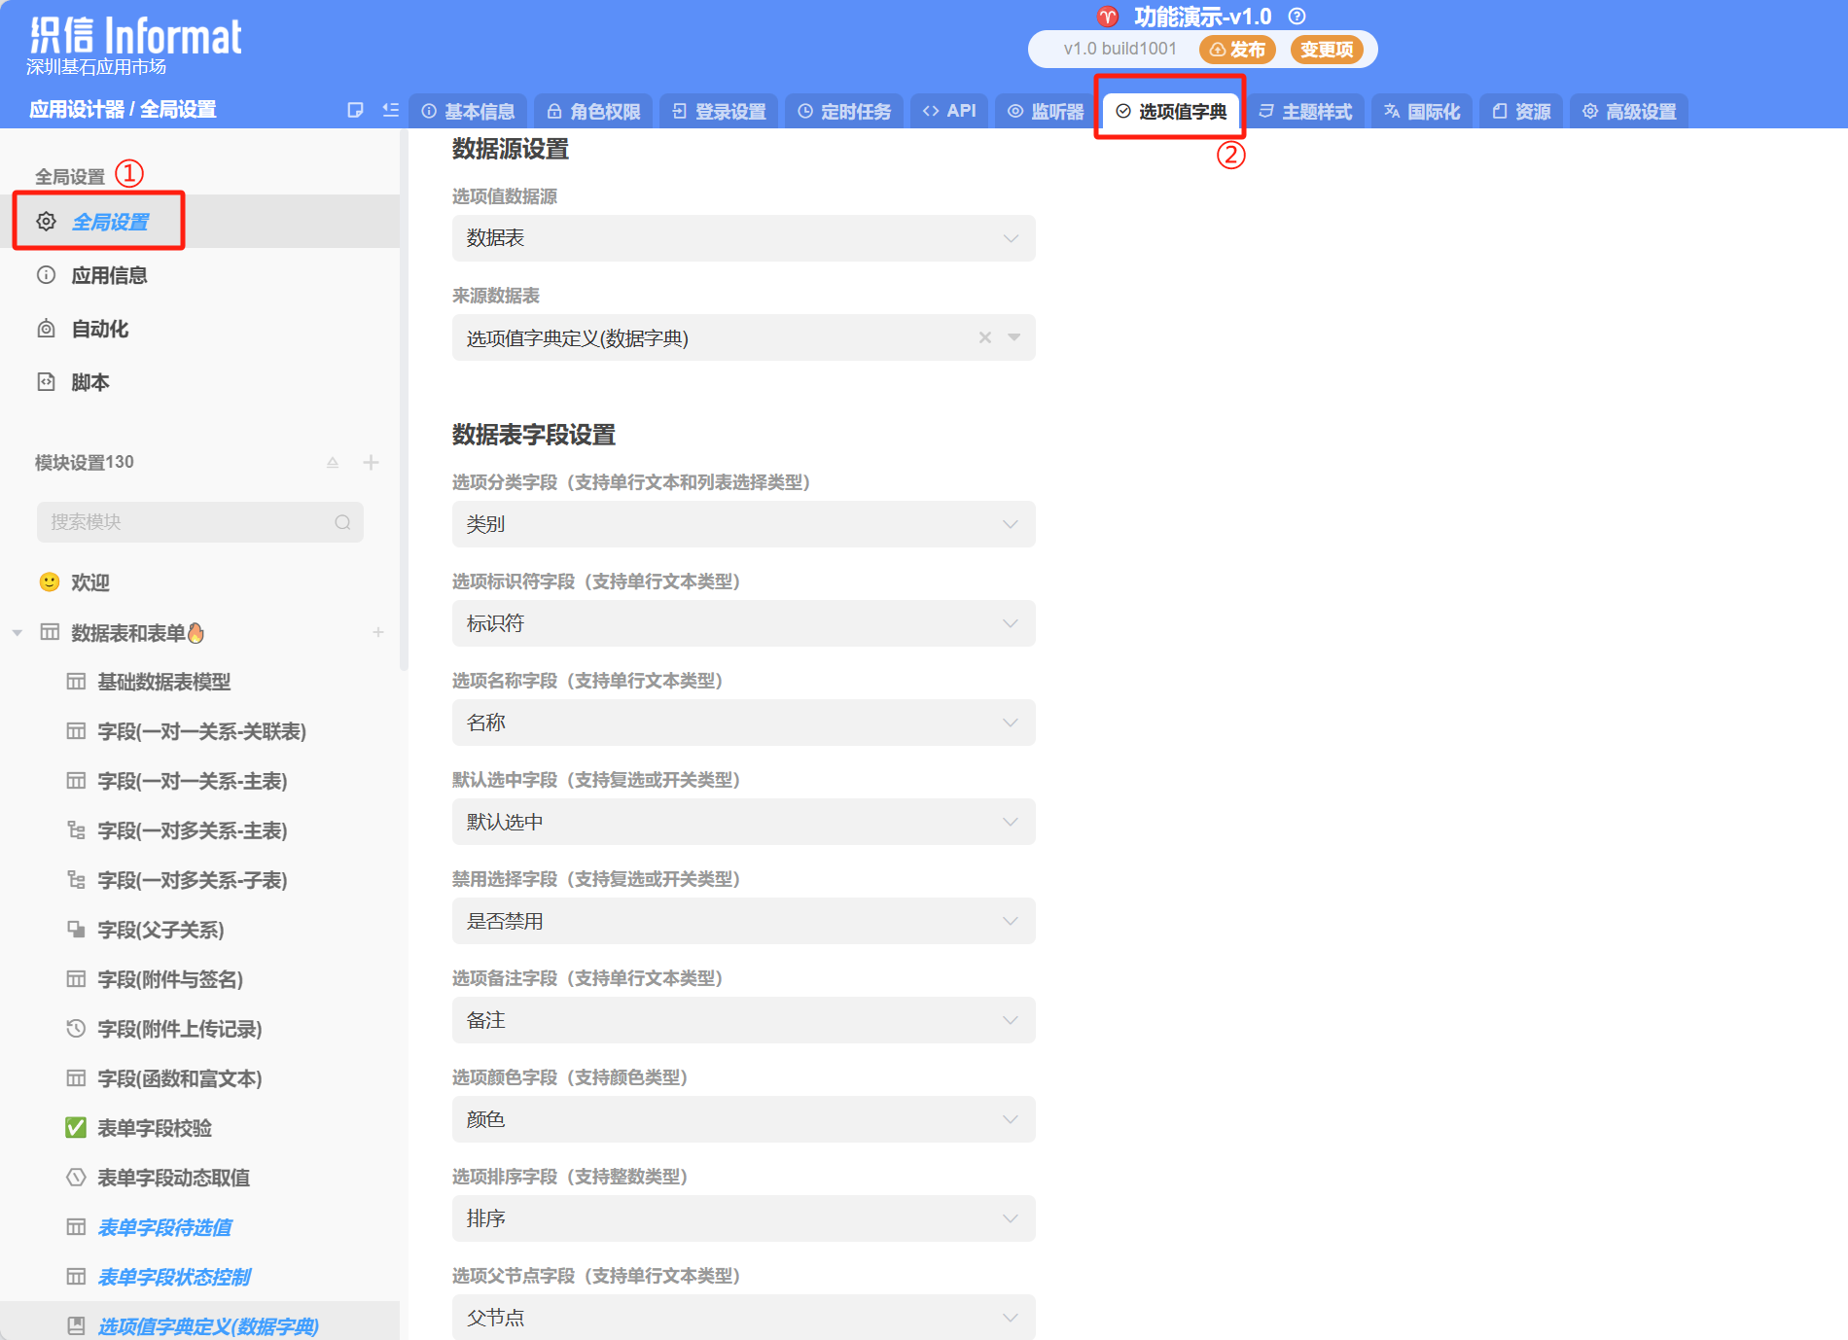Open the 选项值数据源 dropdown

click(x=743, y=238)
